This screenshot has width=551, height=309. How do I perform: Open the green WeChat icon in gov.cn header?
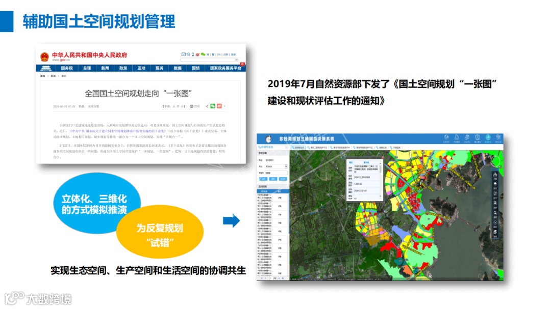(203, 54)
